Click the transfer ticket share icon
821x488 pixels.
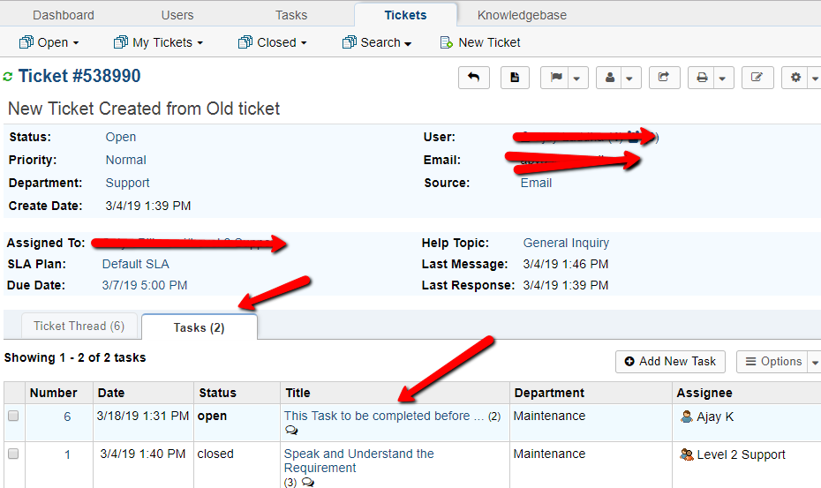click(663, 78)
